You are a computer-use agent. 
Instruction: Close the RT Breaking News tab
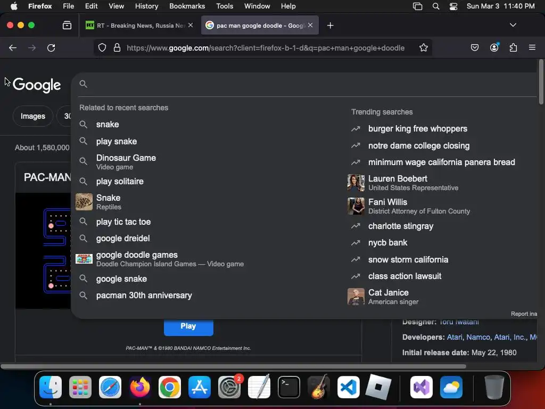(191, 25)
